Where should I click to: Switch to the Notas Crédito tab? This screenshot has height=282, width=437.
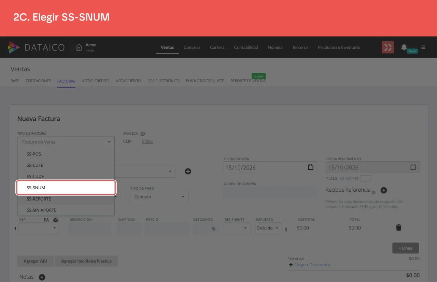click(95, 81)
